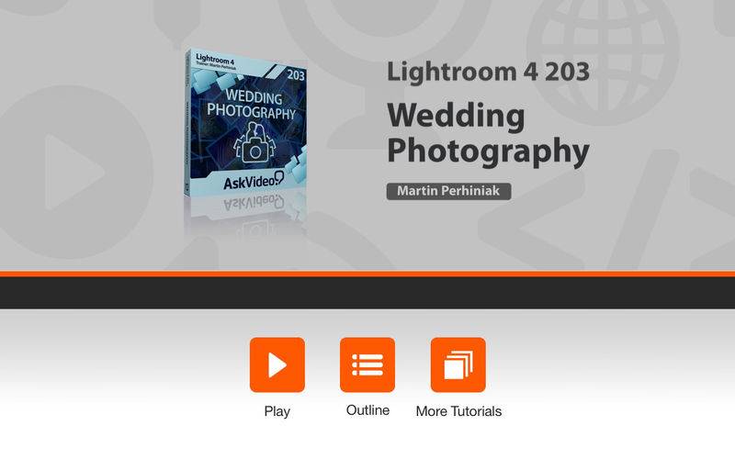The width and height of the screenshot is (735, 459).
Task: Open the More Tutorials stacked-pages icon
Action: click(x=458, y=364)
